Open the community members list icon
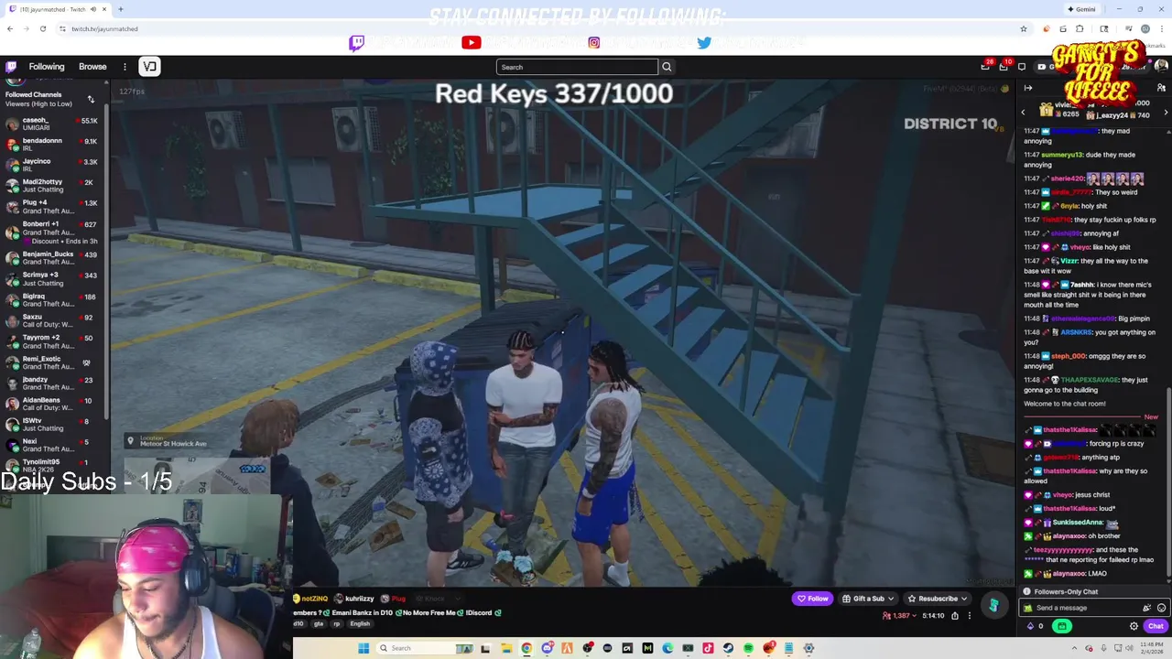This screenshot has height=659, width=1172. 1161,88
